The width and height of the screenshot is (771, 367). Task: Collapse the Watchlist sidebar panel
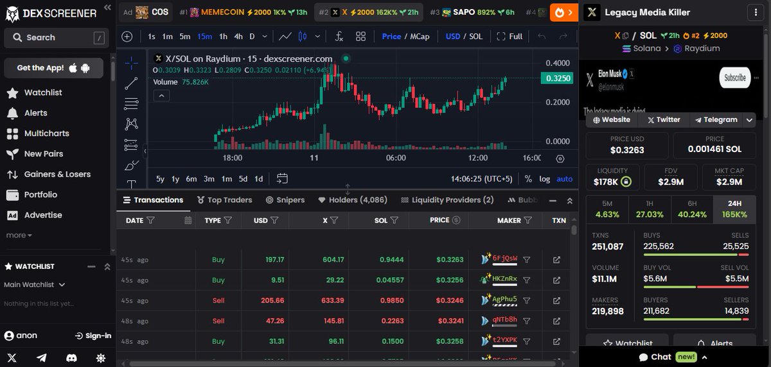(x=91, y=266)
